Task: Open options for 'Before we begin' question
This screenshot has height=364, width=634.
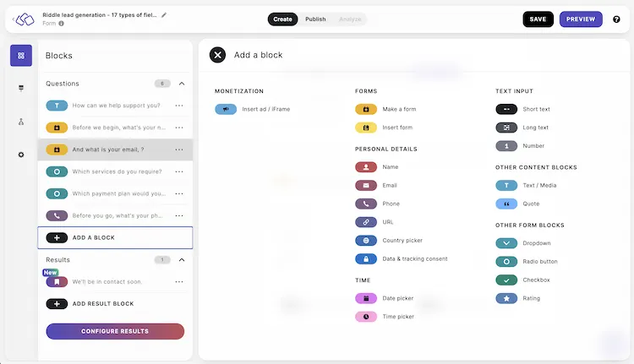Action: 179,128
